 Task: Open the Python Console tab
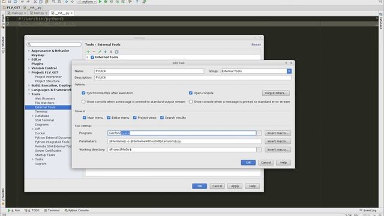click(x=77, y=211)
